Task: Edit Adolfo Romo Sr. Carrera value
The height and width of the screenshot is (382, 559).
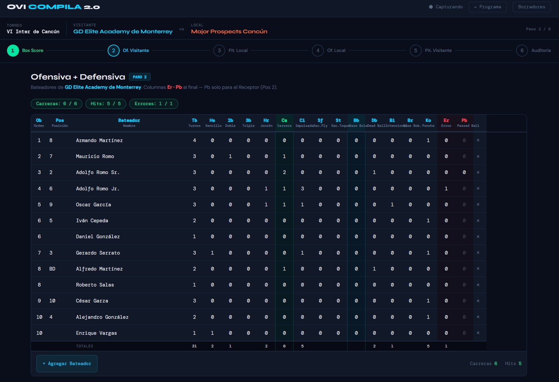Action: point(284,172)
